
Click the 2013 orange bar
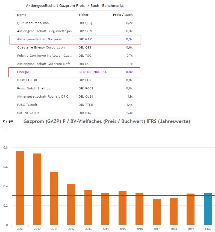click(88, 207)
